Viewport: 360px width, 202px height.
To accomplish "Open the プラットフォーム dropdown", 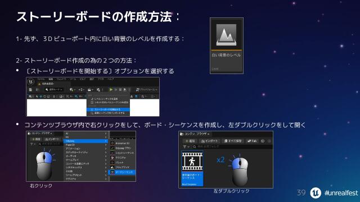I will coord(147,90).
